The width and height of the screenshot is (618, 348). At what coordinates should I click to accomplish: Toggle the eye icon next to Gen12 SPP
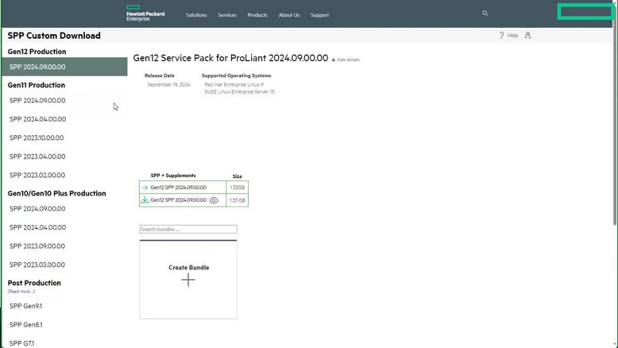pos(214,200)
